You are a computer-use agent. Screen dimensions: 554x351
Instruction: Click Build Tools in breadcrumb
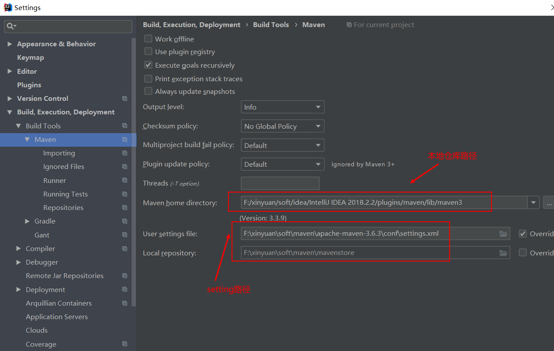271,25
